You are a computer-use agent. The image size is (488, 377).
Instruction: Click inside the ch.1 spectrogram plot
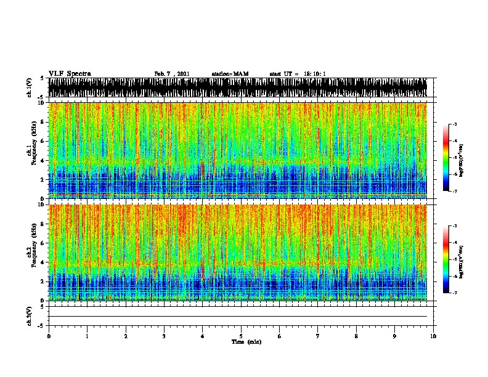pyautogui.click(x=238, y=150)
